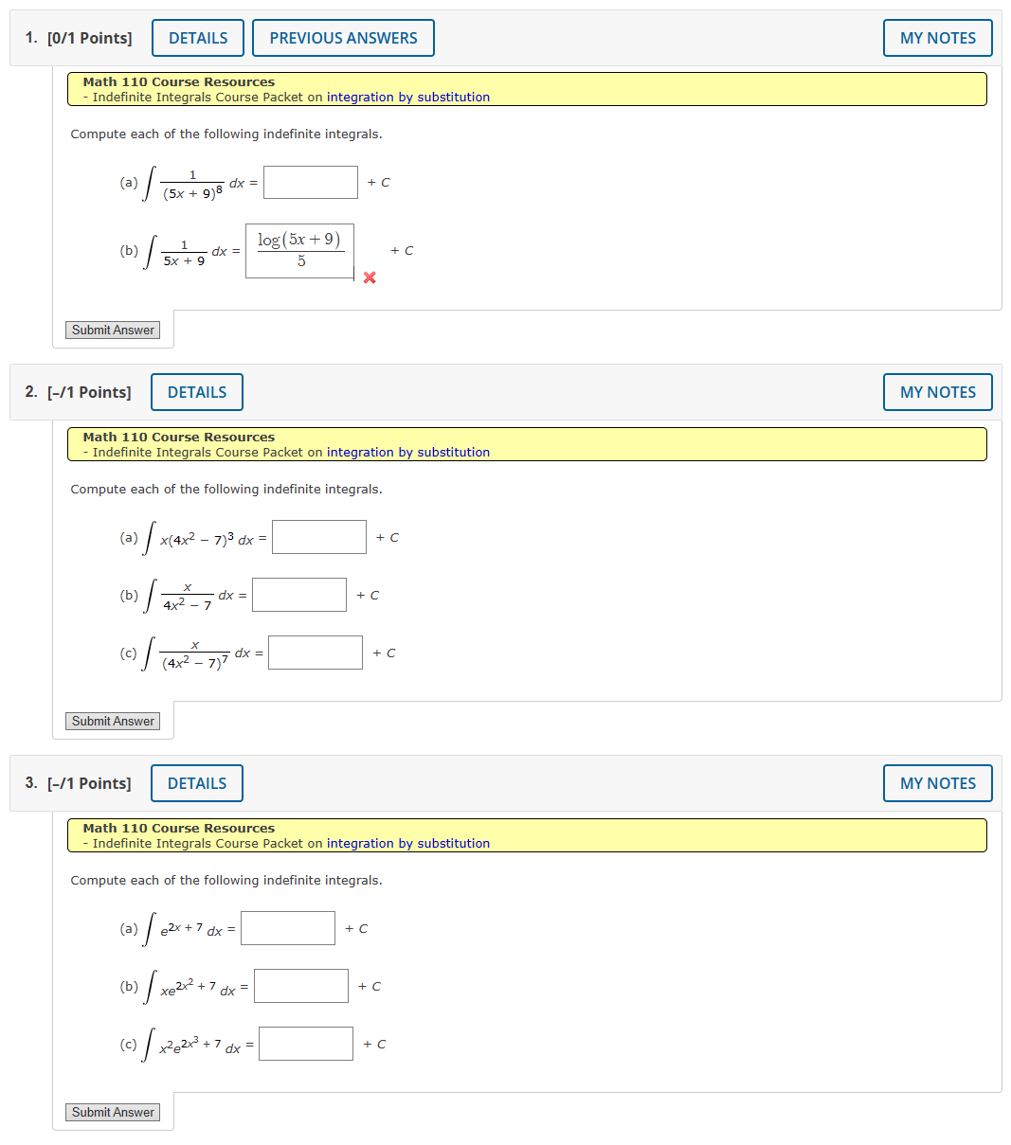Viewport: 1011px width, 1145px height.
Task: Click Submit Answer under problem 1
Action: click(112, 330)
